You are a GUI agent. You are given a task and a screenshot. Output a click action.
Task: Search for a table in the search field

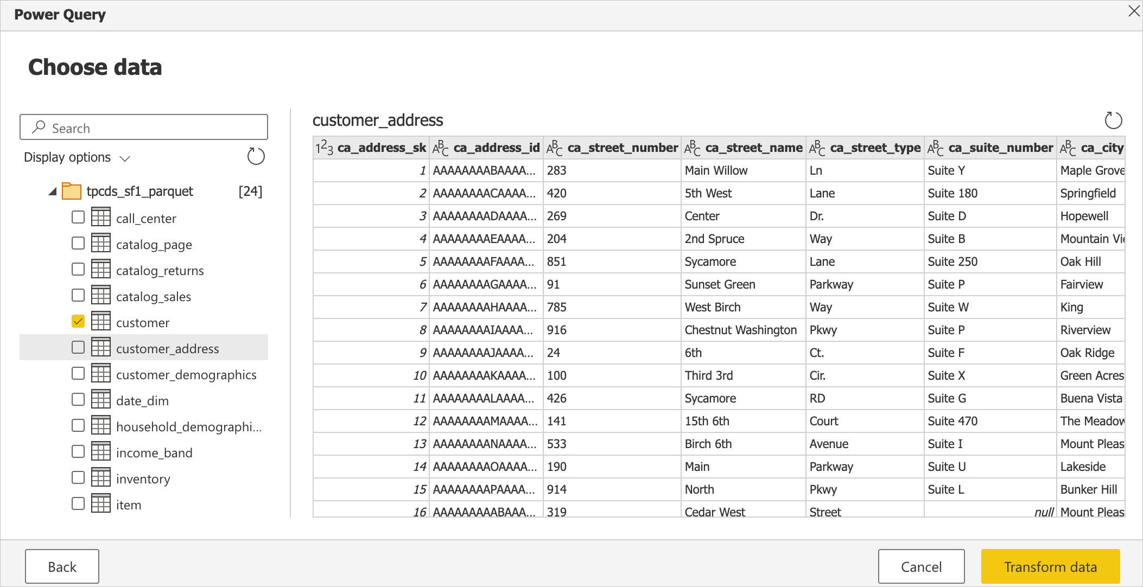pos(144,127)
